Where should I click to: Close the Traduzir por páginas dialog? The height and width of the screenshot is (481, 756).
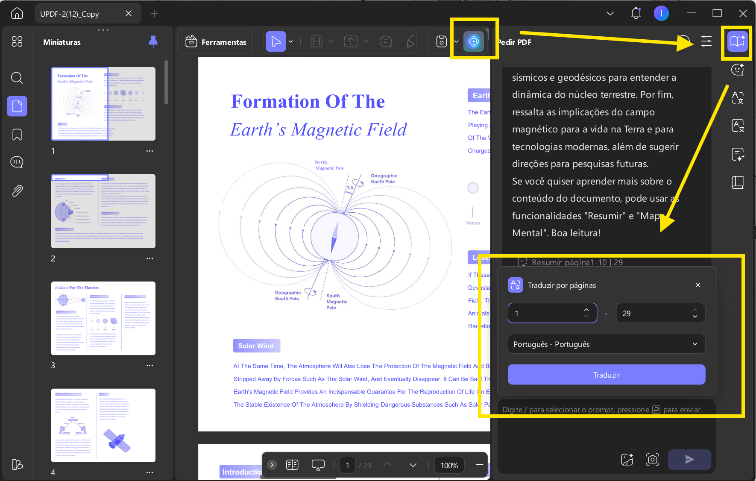[x=698, y=285]
